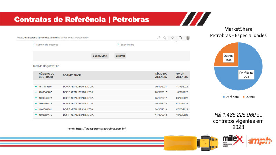This screenshot has width=276, height=155.
Task: Expand contract row 4600567175
Action: 36,115
